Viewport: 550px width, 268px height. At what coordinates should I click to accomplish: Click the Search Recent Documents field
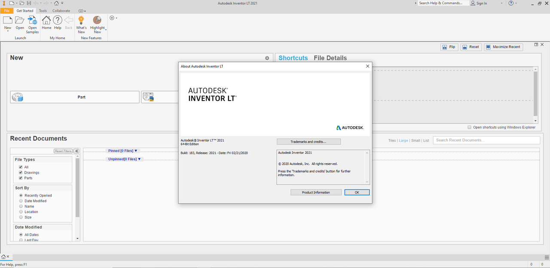coord(486,140)
